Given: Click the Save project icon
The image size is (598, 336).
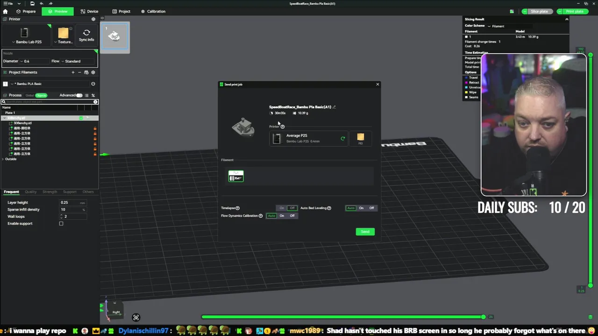Looking at the screenshot, I should 31,3.
